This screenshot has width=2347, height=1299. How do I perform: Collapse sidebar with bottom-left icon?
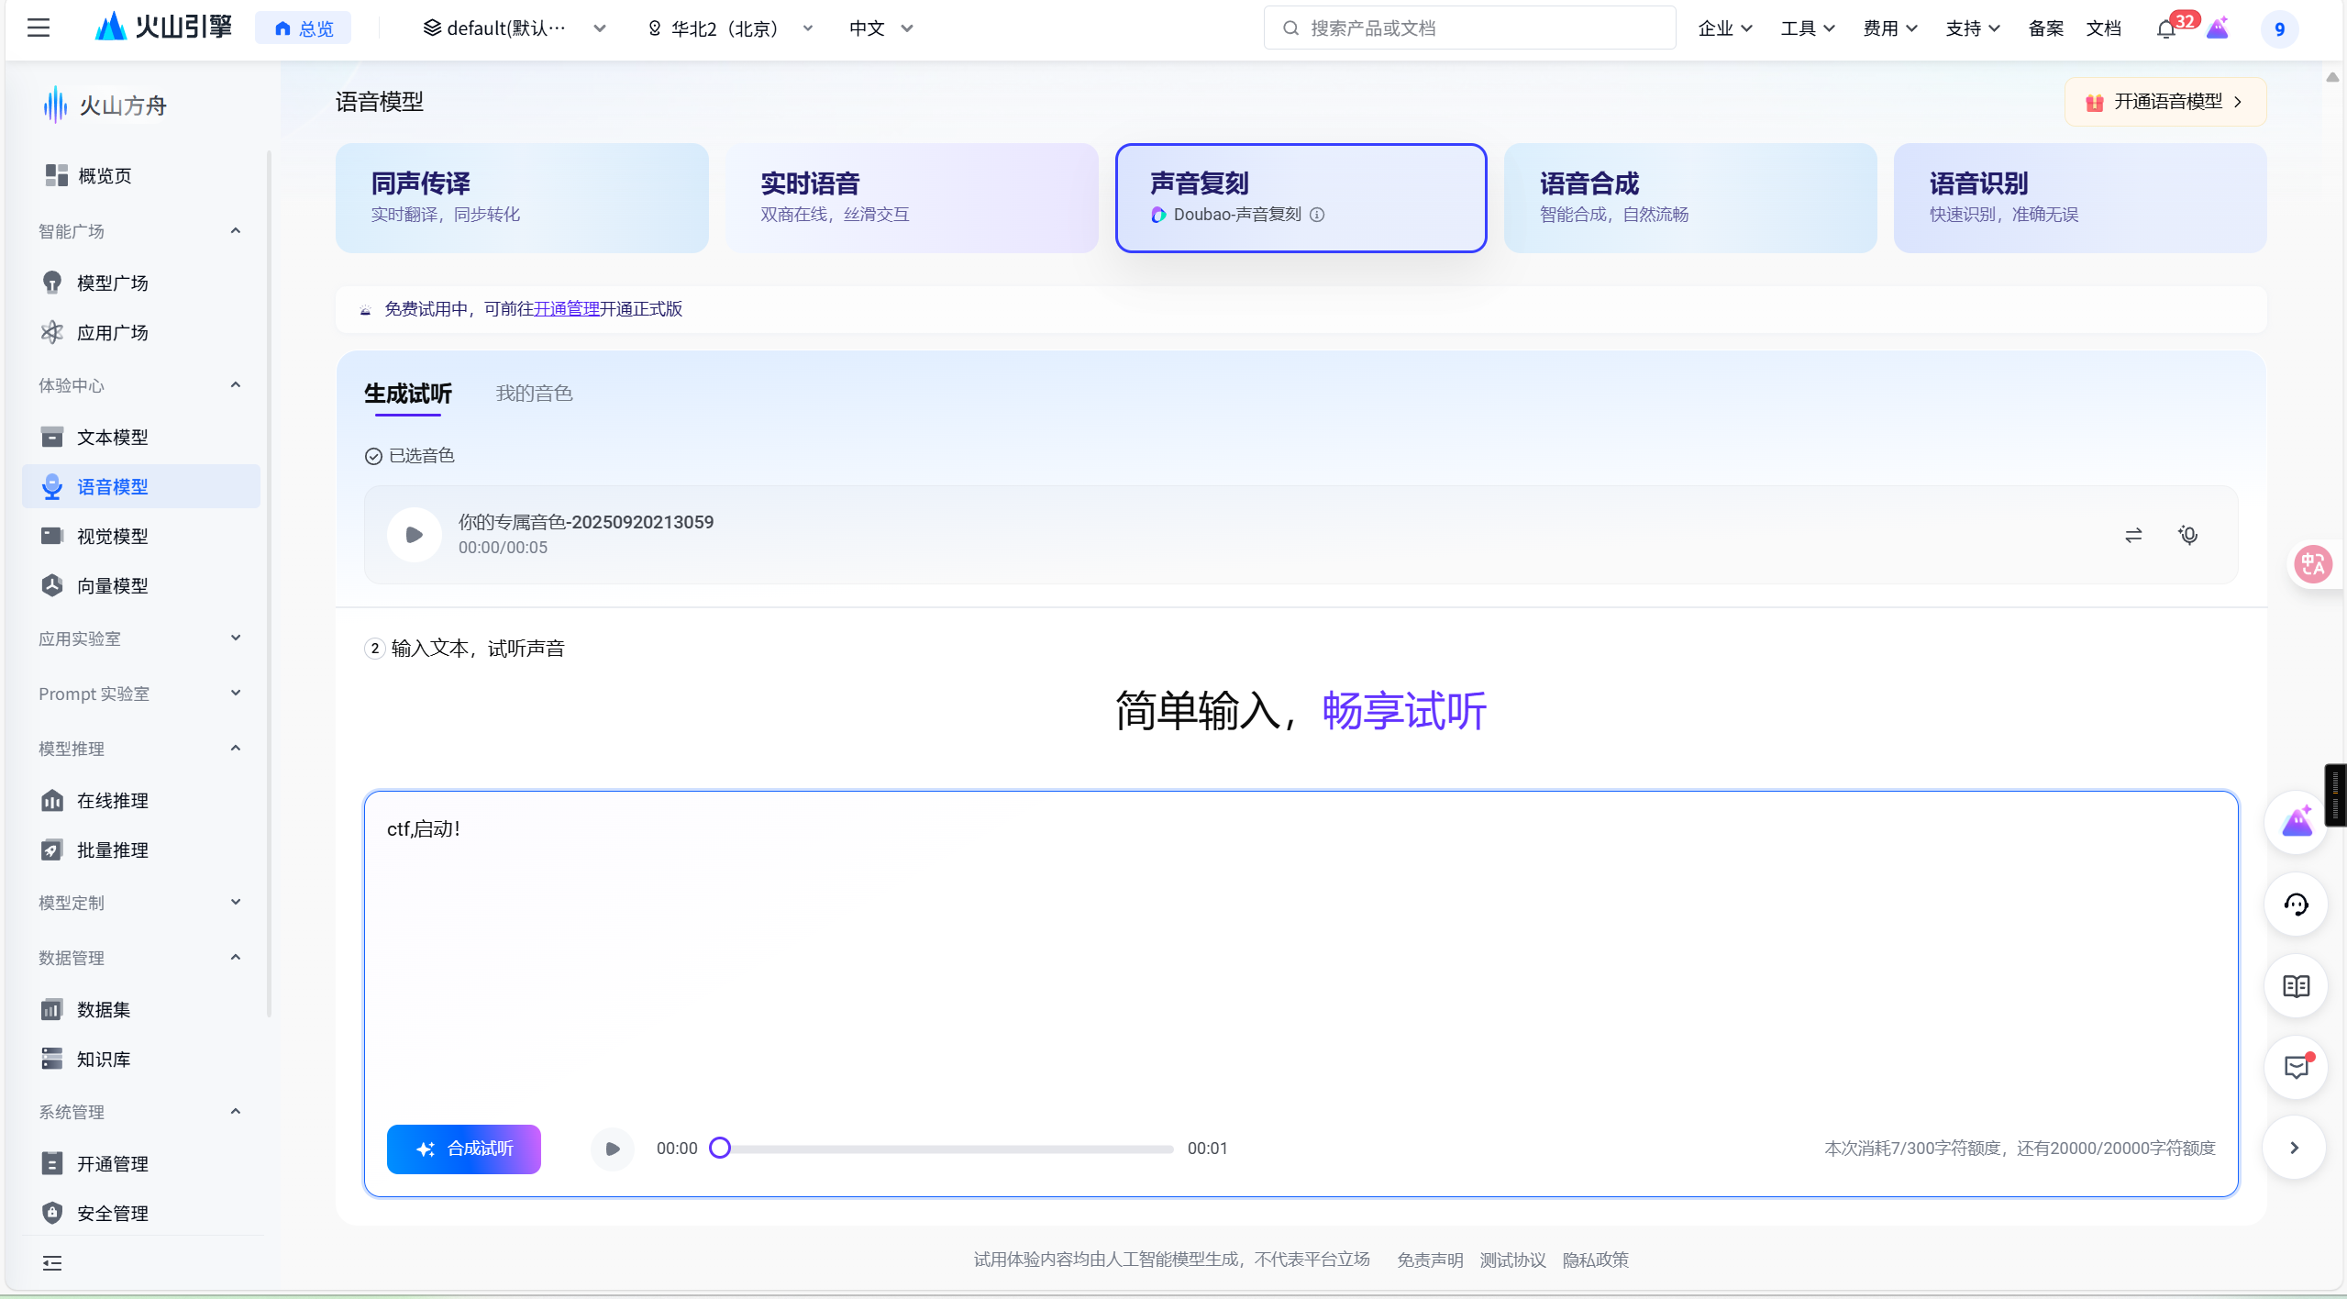(52, 1263)
